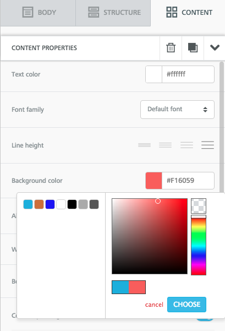Click the Background color hex field

tap(188, 181)
